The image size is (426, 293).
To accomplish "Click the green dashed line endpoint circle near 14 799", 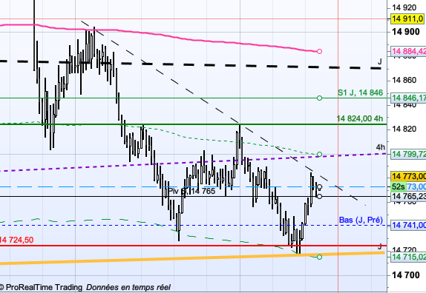I will [x=319, y=155].
